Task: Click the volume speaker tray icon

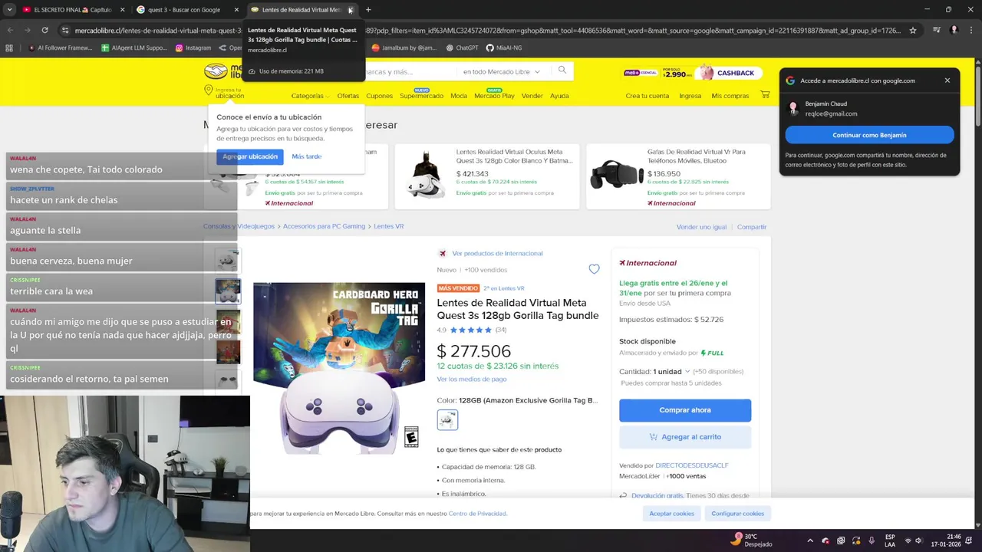Action: (918, 540)
